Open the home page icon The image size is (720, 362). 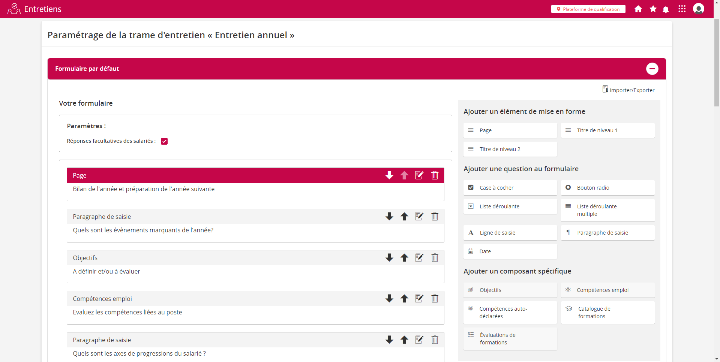[638, 9]
